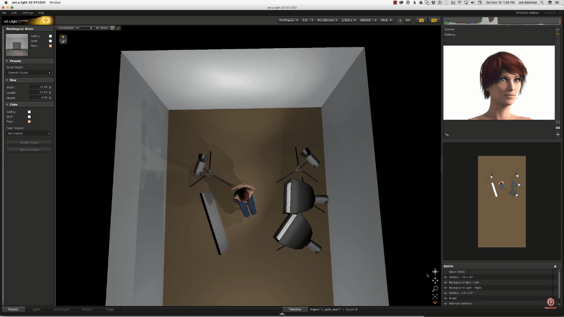Hide the first Softbox 24 x 35 item
Screen dimensions: 564x317
[x=446, y=277]
